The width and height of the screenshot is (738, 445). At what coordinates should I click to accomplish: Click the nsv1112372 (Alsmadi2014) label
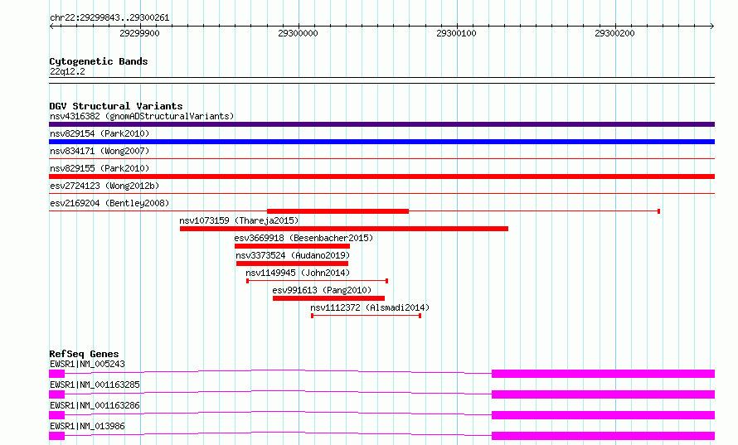click(x=370, y=307)
